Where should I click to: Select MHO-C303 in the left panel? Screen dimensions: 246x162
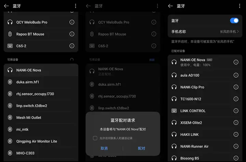point(41,153)
